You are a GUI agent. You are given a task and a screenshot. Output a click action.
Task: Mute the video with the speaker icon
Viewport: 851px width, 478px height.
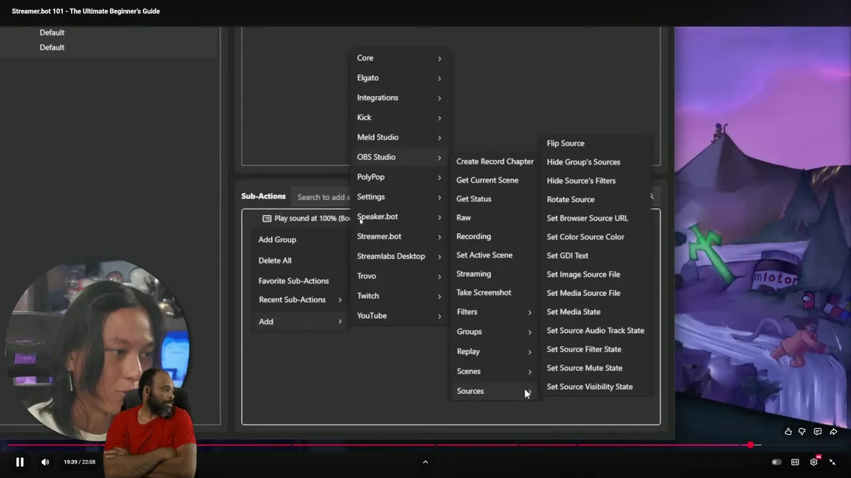(45, 462)
